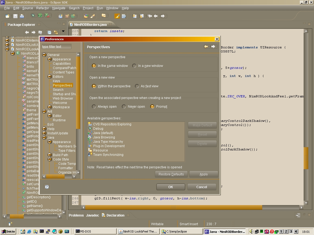Click the Collapse All icon in Package Explorer
Viewport: 314px width, 235px height.
click(49, 32)
